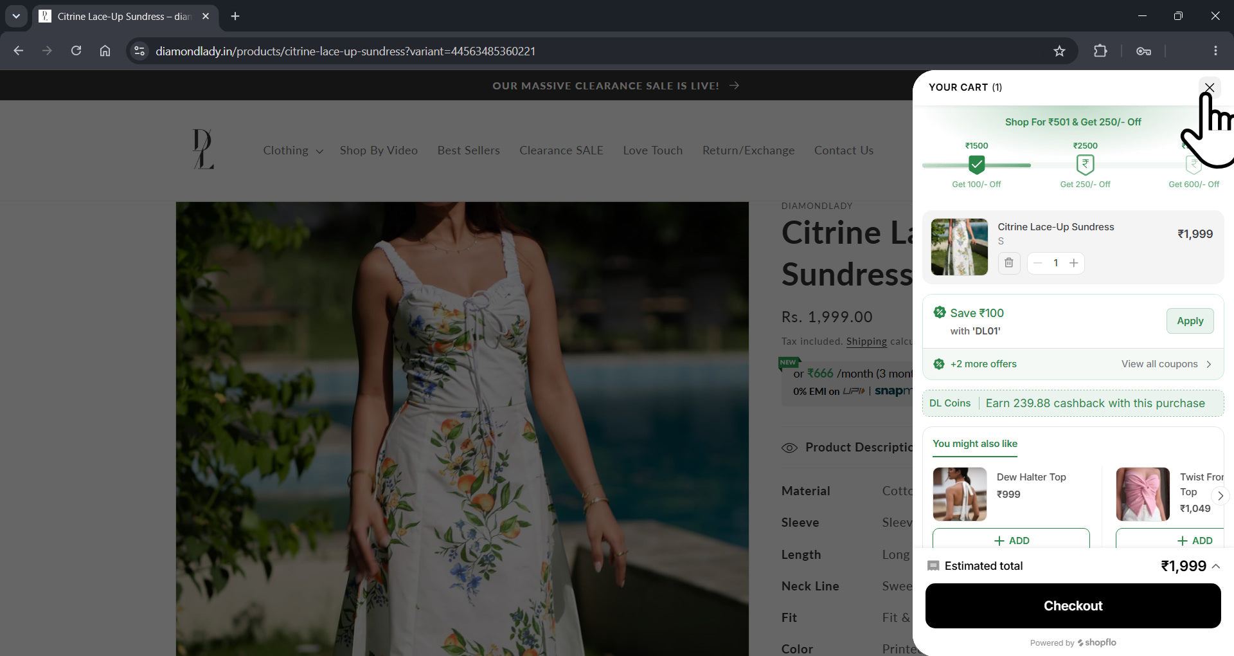
Task: Go to Shop By Video
Action: (x=379, y=150)
